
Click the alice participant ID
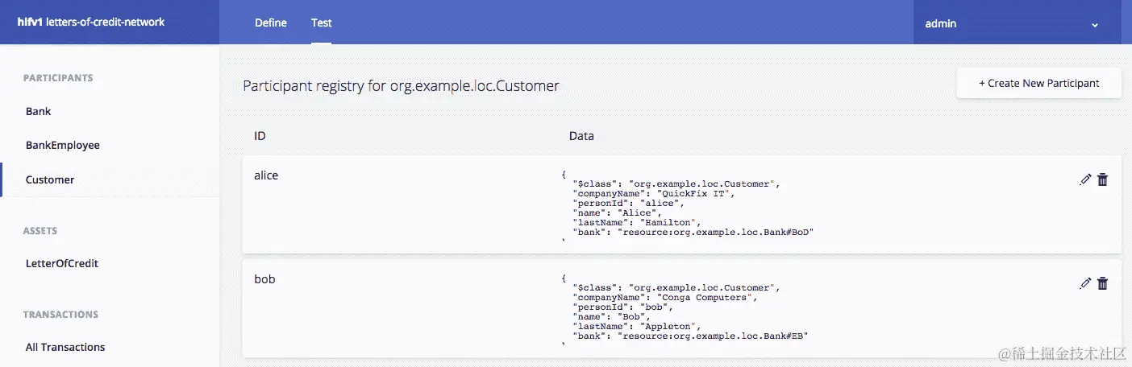coord(266,175)
